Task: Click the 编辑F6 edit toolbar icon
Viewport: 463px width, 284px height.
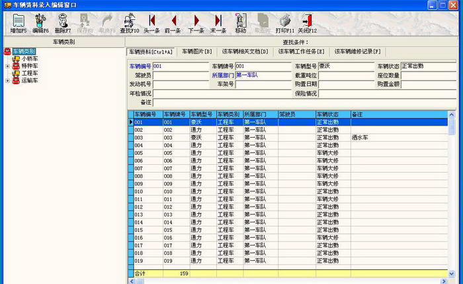Action: [x=40, y=21]
